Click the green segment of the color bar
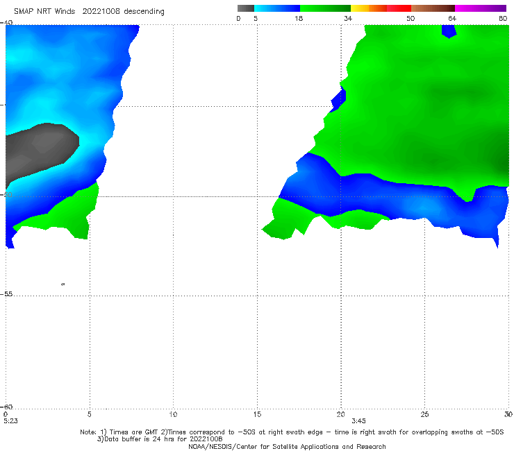The image size is (514, 451). click(325, 8)
